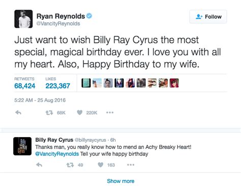Click the Follow button
The width and height of the screenshot is (241, 186).
click(208, 17)
